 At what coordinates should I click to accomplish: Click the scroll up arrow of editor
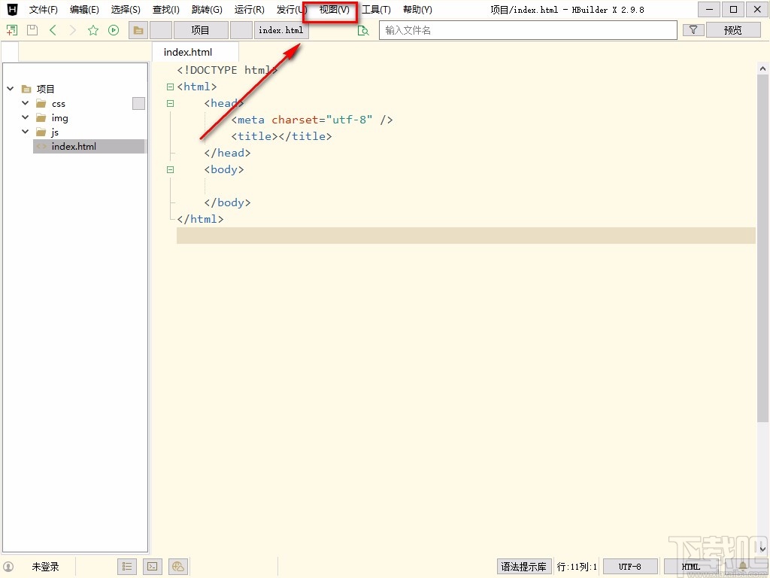click(x=762, y=68)
